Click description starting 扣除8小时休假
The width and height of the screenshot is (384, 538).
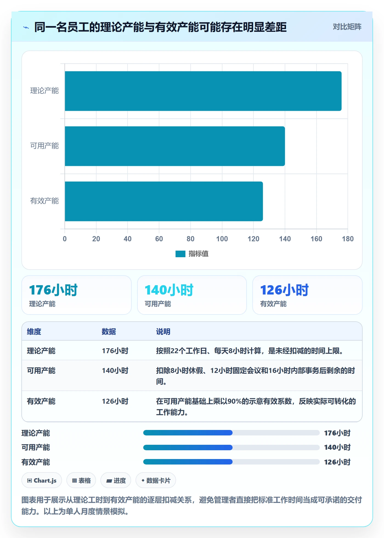coord(256,376)
